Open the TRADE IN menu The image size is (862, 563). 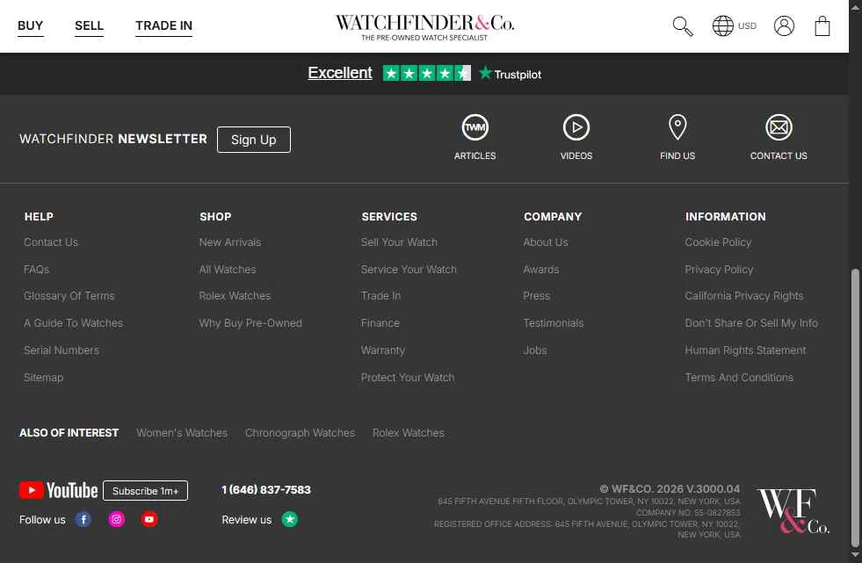163,25
